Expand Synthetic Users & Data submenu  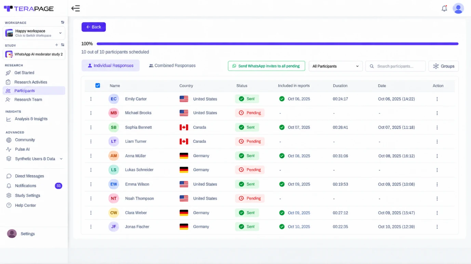(61, 159)
